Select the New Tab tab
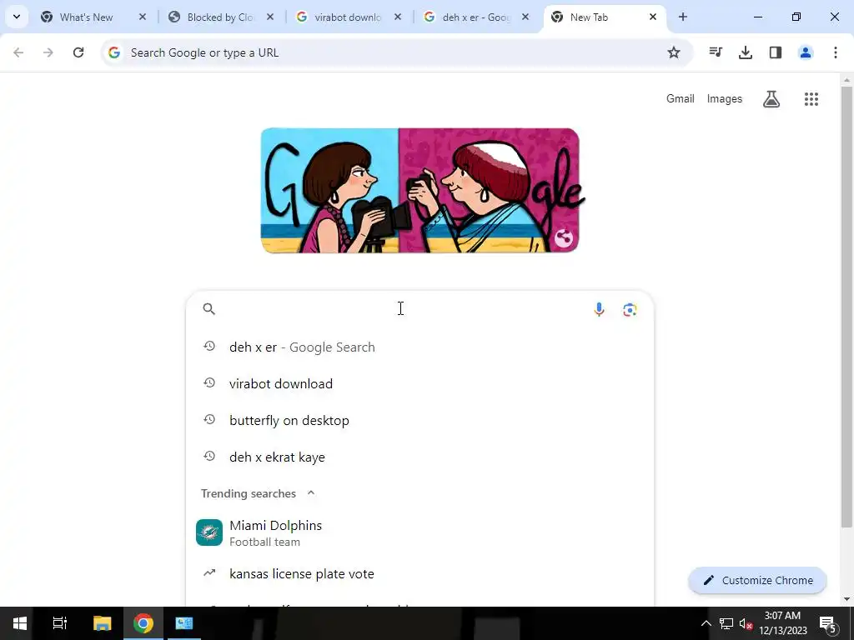This screenshot has width=854, height=640. coord(604,17)
